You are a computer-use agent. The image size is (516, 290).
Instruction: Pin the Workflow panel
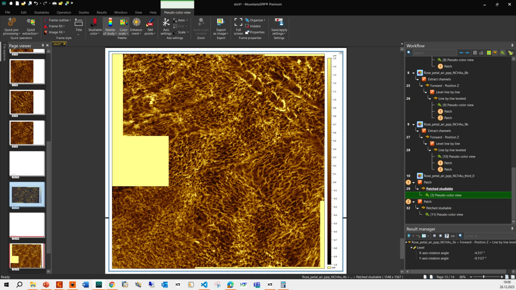pyautogui.click(x=512, y=45)
